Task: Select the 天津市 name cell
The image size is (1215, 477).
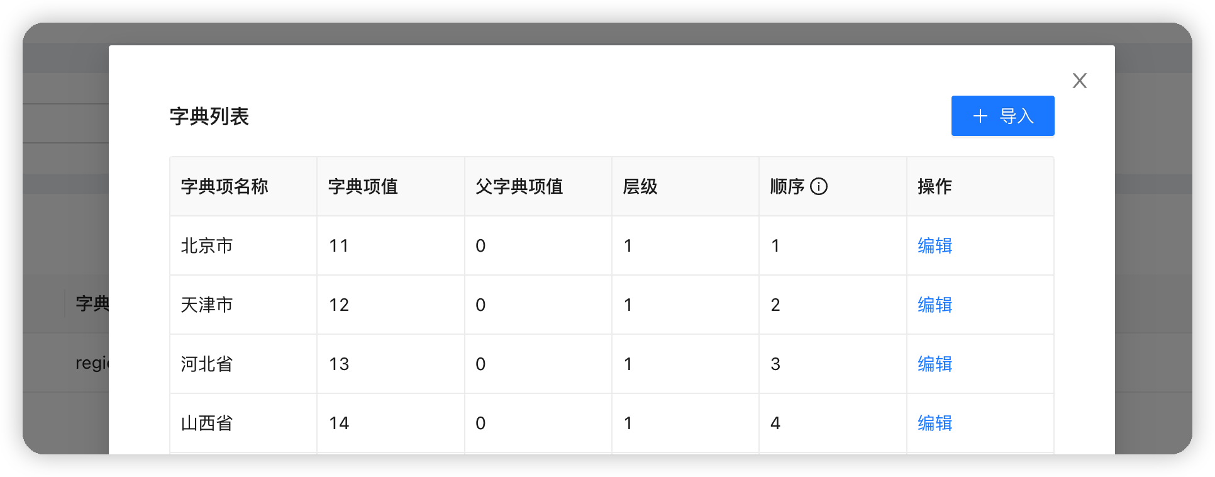Action: point(243,305)
